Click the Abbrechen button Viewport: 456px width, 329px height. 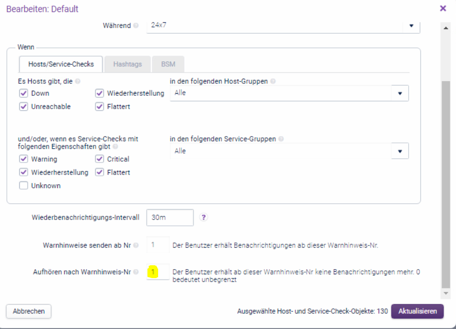[29, 311]
